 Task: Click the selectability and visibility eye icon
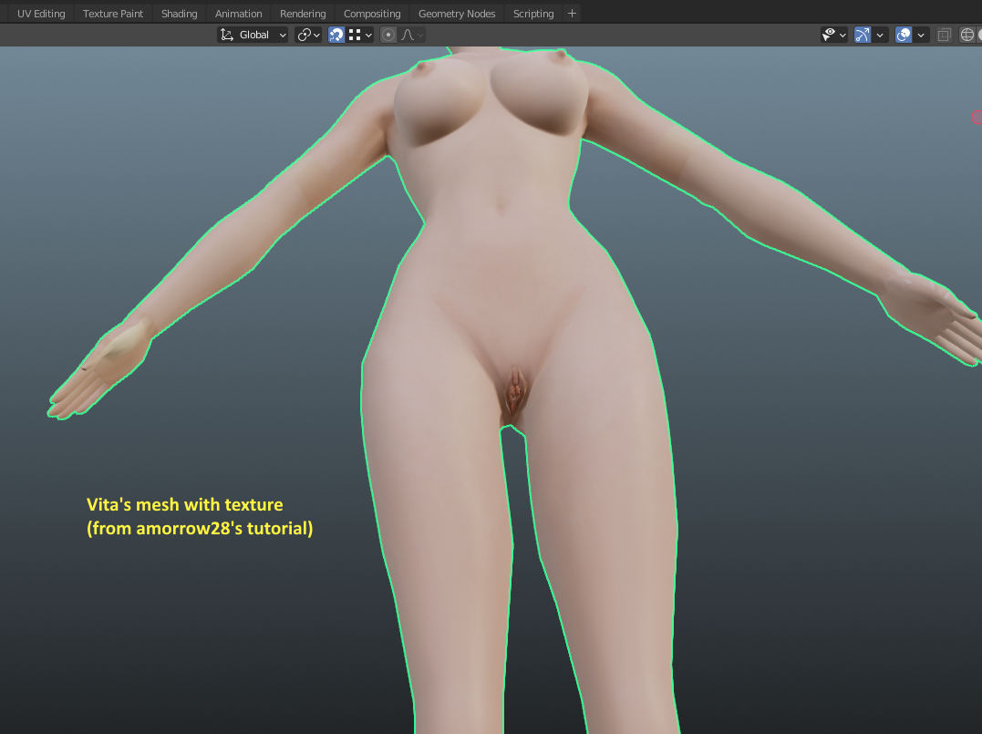click(829, 35)
